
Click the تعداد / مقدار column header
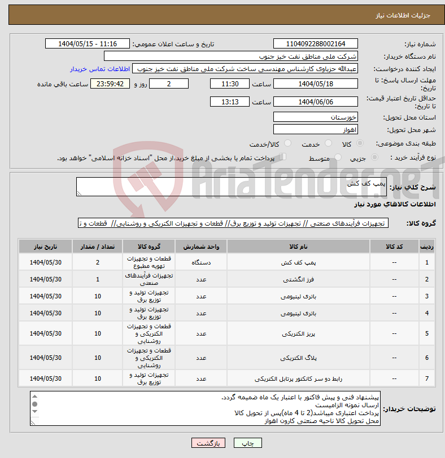click(x=97, y=246)
